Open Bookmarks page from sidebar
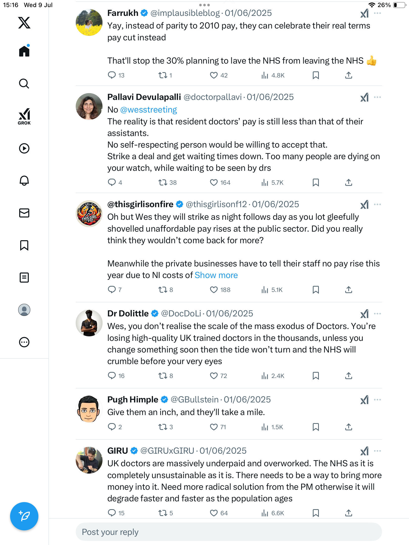Screen dimensions: 409x545 pyautogui.click(x=24, y=245)
